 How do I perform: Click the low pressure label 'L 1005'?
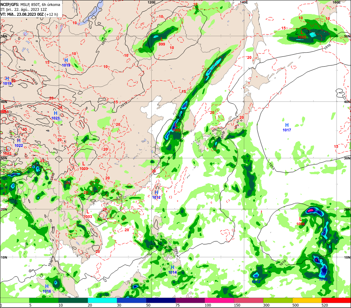pyautogui.click(x=302, y=35)
